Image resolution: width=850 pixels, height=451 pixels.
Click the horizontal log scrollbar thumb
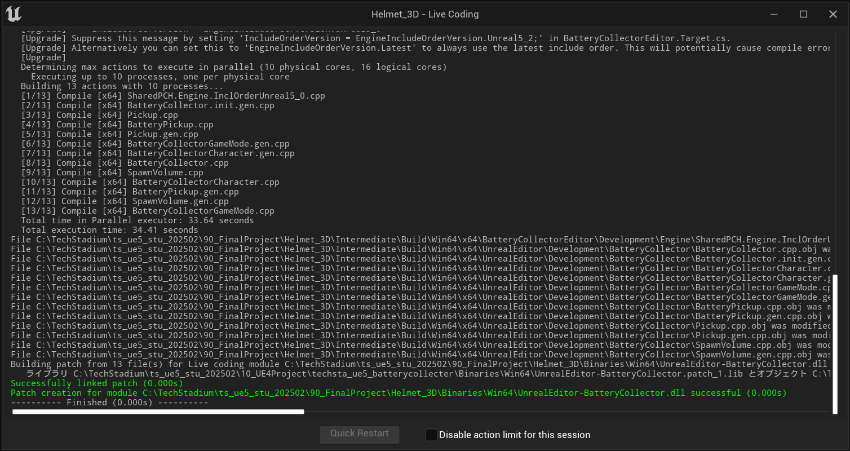pyautogui.click(x=158, y=412)
